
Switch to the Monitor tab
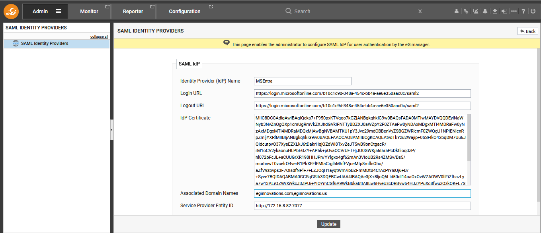click(89, 12)
